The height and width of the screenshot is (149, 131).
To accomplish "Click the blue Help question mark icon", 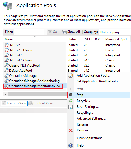I will coord(71,145).
